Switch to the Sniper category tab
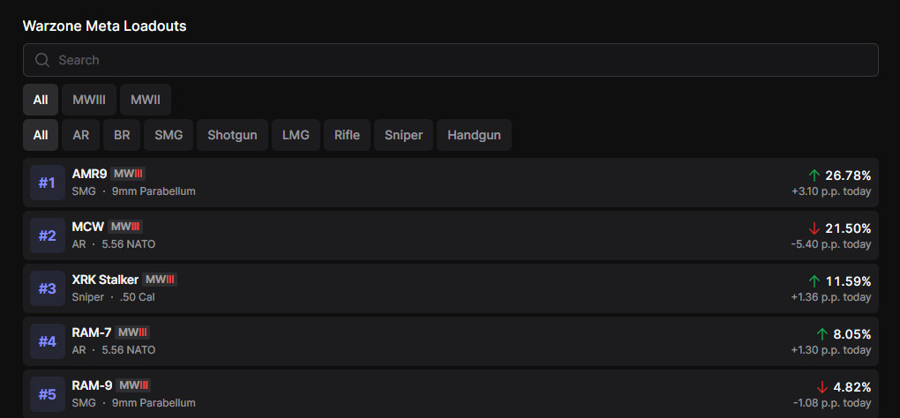900x418 pixels. (403, 135)
